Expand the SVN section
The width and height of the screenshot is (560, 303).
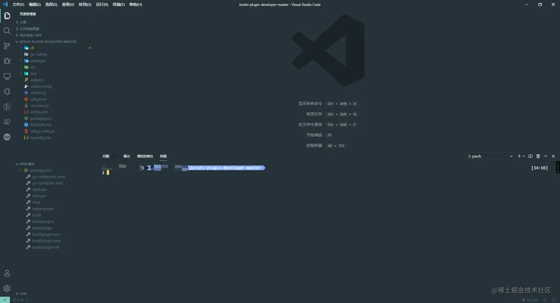(x=23, y=294)
